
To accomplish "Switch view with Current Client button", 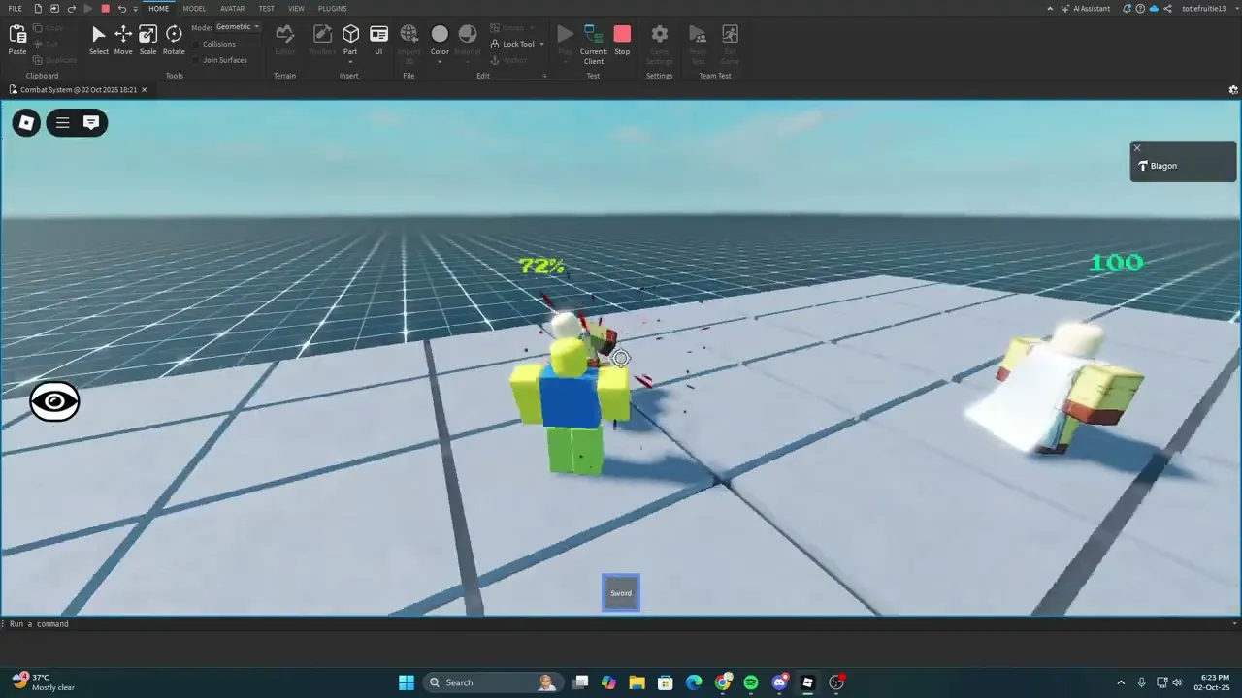I will click(x=593, y=44).
